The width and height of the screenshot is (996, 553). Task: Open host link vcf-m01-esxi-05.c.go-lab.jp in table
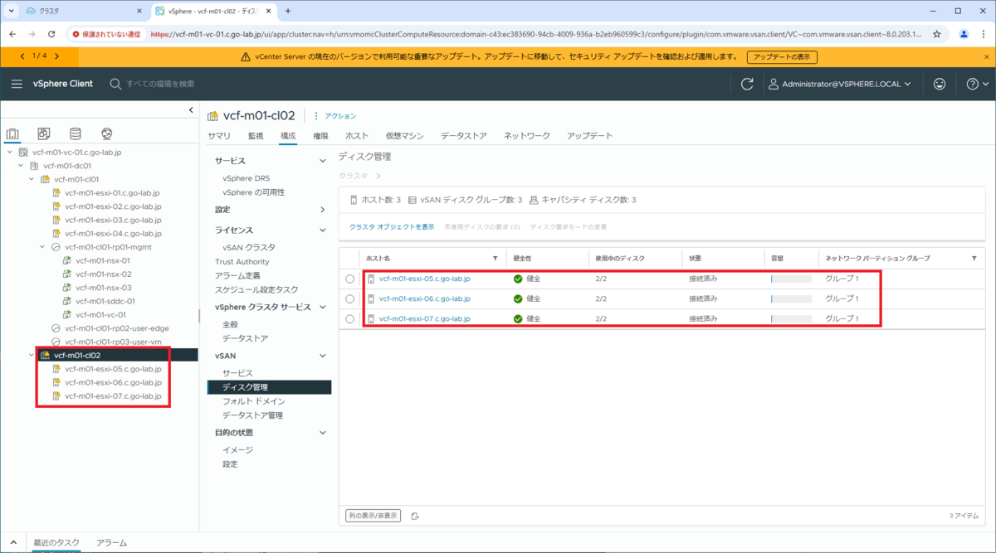coord(424,279)
